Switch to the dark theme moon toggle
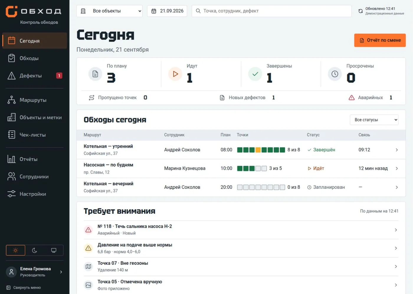 [35, 250]
